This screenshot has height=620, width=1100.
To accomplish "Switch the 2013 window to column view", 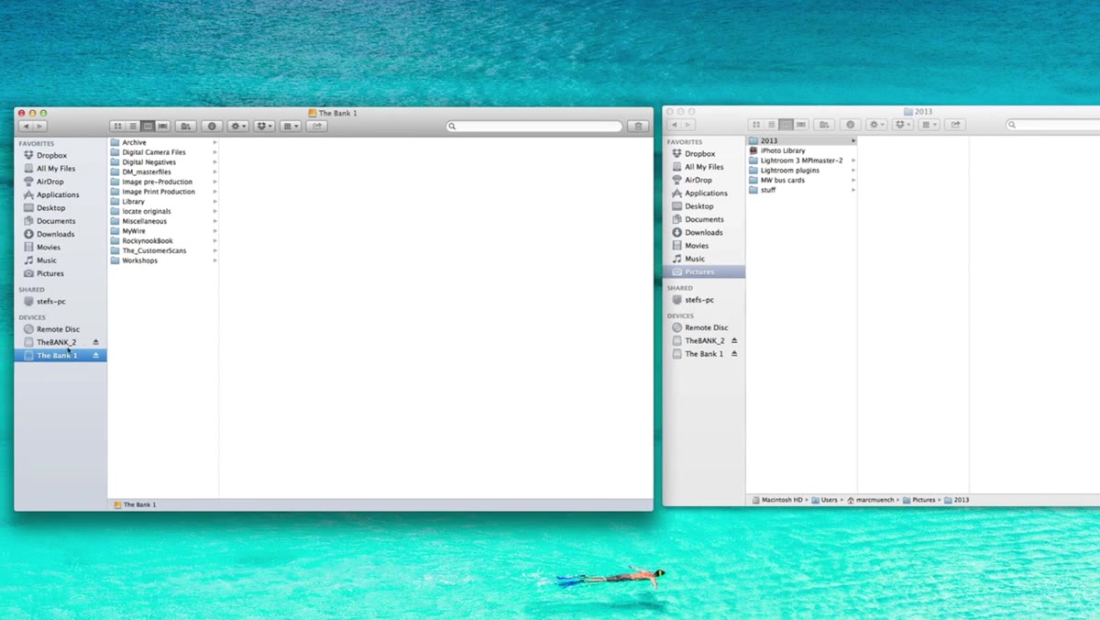I will coord(786,125).
